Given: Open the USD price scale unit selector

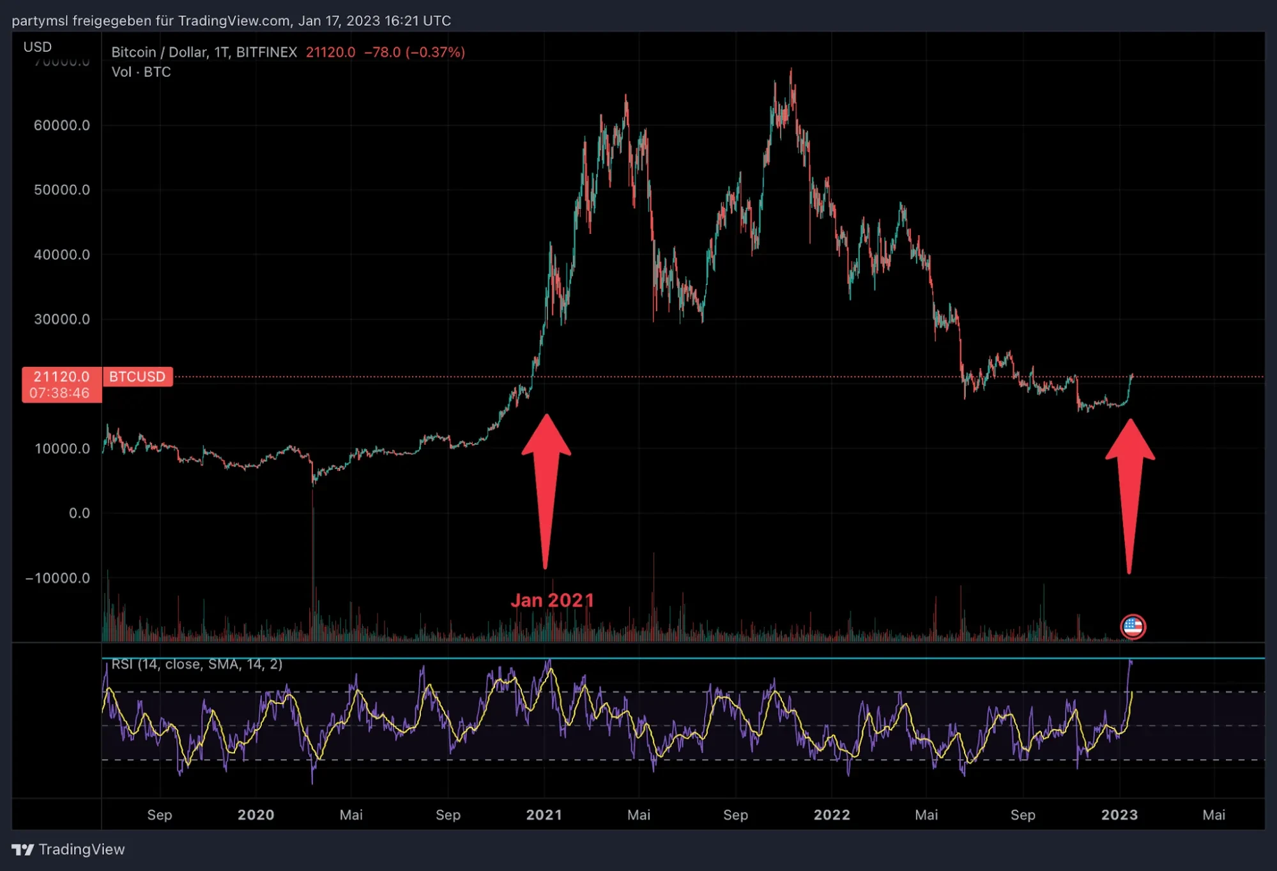Looking at the screenshot, I should click(x=36, y=47).
